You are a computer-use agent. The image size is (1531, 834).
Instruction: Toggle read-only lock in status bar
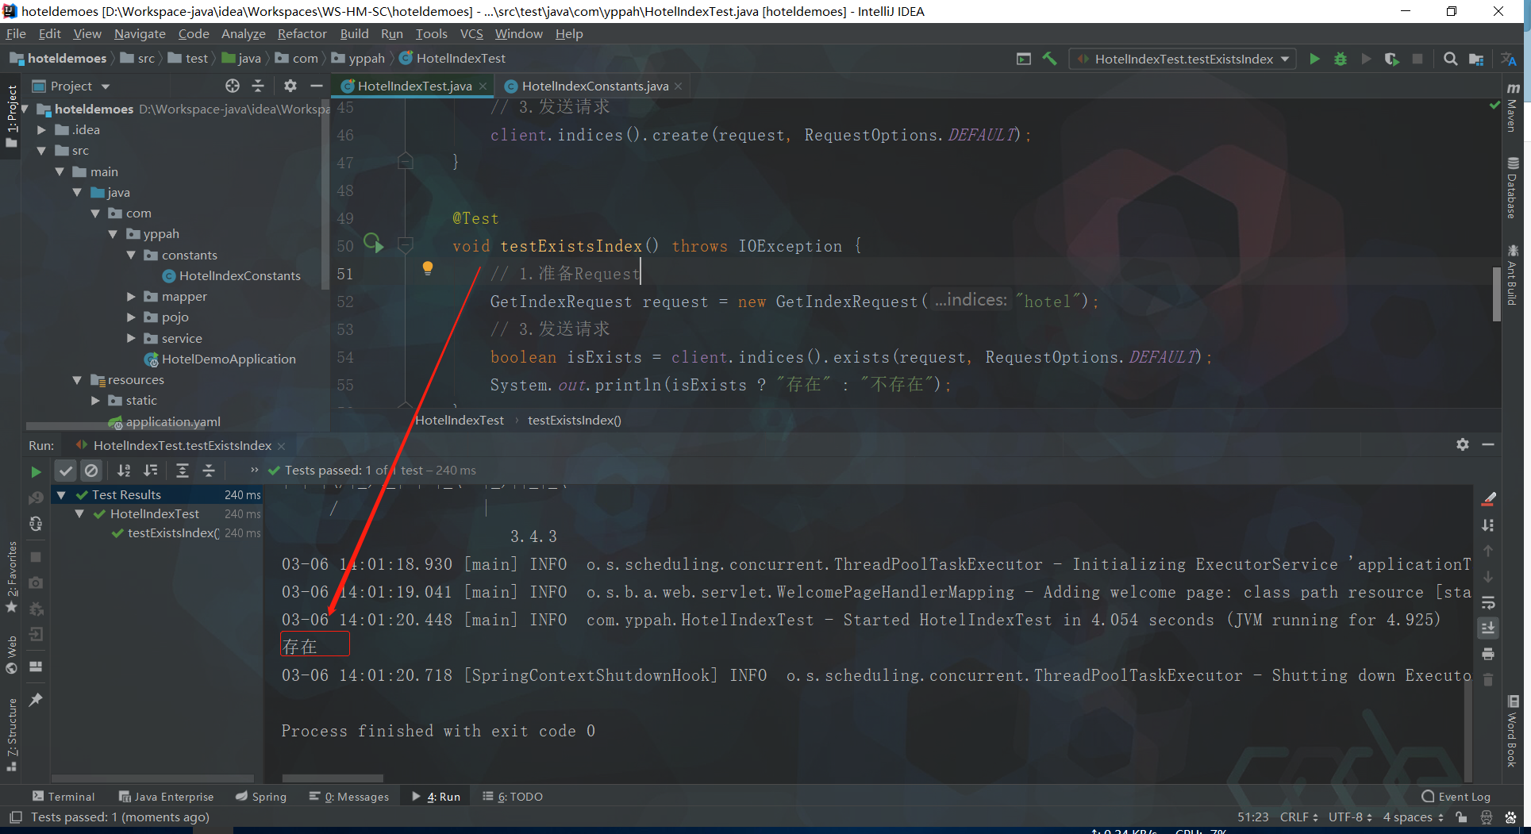pyautogui.click(x=1461, y=817)
